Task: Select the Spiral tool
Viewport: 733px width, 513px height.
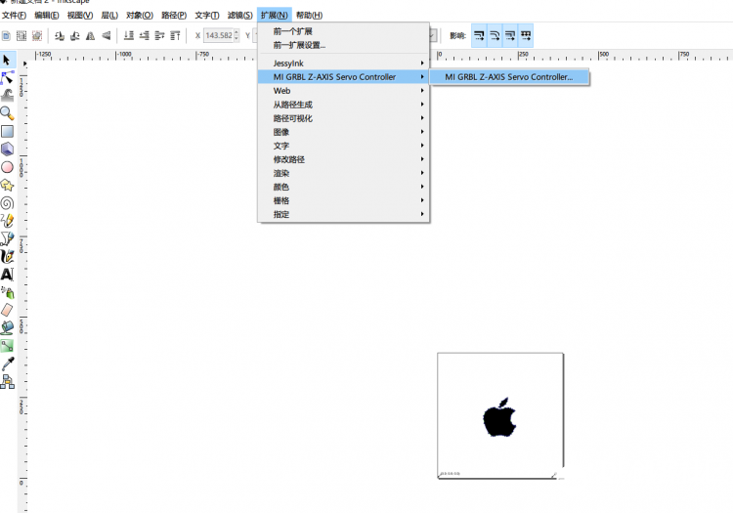Action: click(x=7, y=203)
